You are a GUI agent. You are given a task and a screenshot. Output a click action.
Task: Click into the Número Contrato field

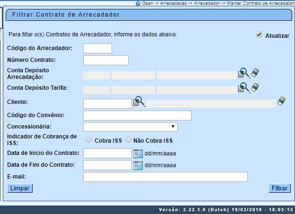pos(106,60)
